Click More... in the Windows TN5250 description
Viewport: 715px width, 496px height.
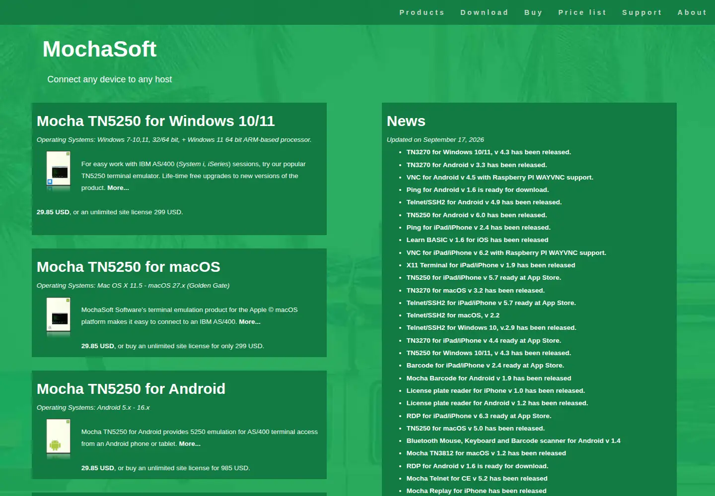118,188
